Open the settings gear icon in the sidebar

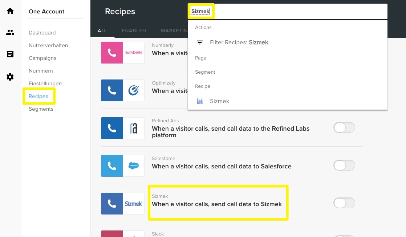(10, 77)
